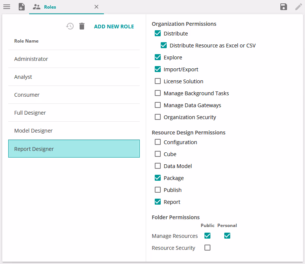Click the role history clock icon
305x264 pixels.
(70, 26)
